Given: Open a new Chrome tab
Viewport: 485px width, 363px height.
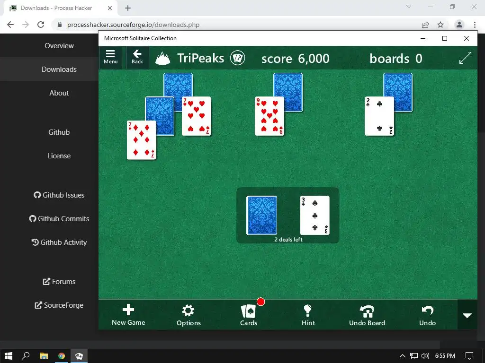Looking at the screenshot, I should pyautogui.click(x=128, y=8).
